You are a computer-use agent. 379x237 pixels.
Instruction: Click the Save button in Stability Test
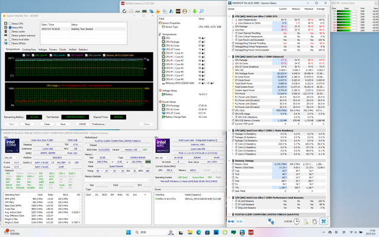pos(63,124)
